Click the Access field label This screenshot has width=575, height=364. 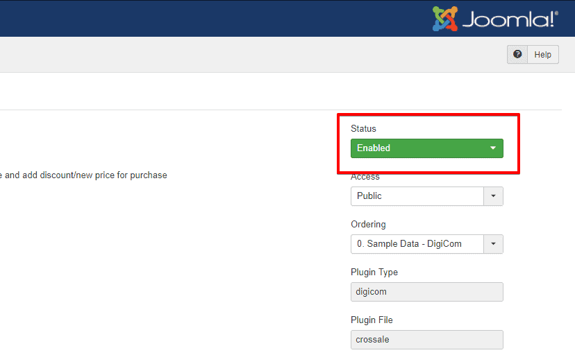click(x=365, y=177)
